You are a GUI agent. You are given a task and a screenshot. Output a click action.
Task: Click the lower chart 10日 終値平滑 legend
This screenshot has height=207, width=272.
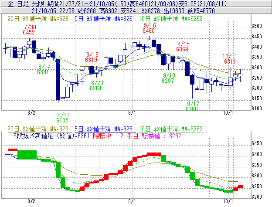pyautogui.click(x=171, y=129)
